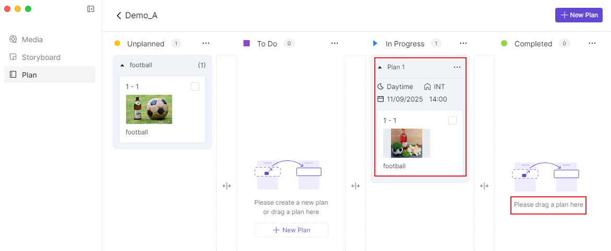Image resolution: width=611 pixels, height=251 pixels.
Task: Click the purple New Plan button
Action: [579, 15]
